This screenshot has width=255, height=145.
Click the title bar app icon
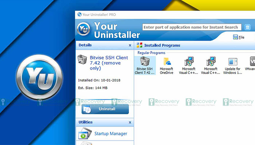(79, 14)
